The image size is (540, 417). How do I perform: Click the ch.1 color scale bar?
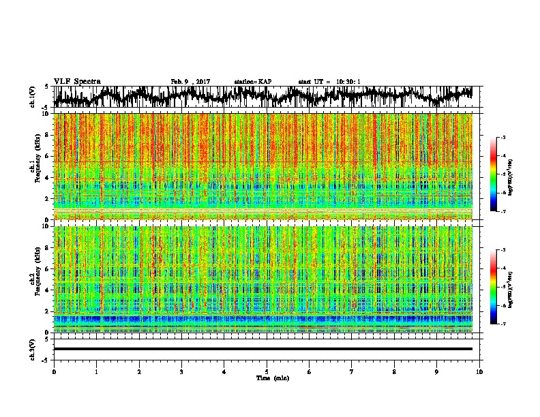(x=494, y=174)
